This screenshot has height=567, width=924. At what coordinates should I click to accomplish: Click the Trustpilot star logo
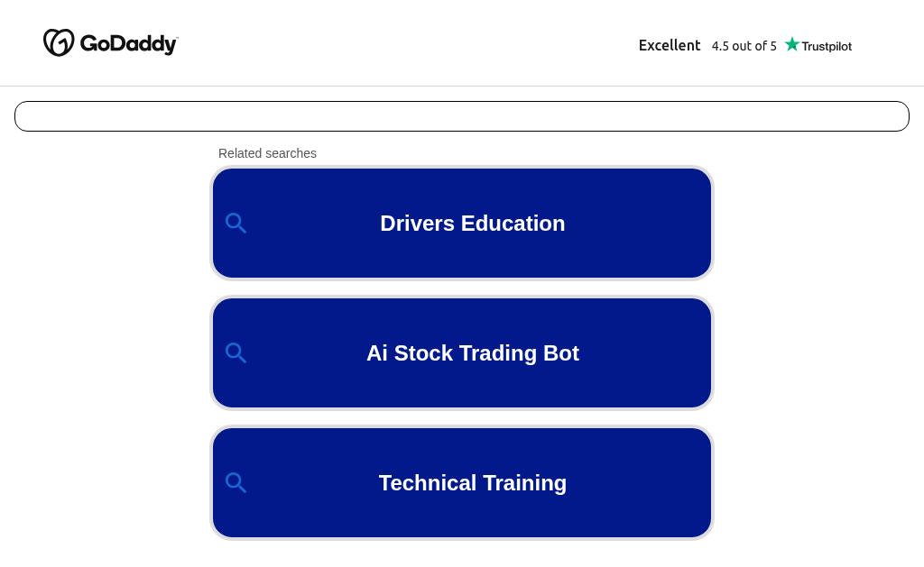coord(818,45)
